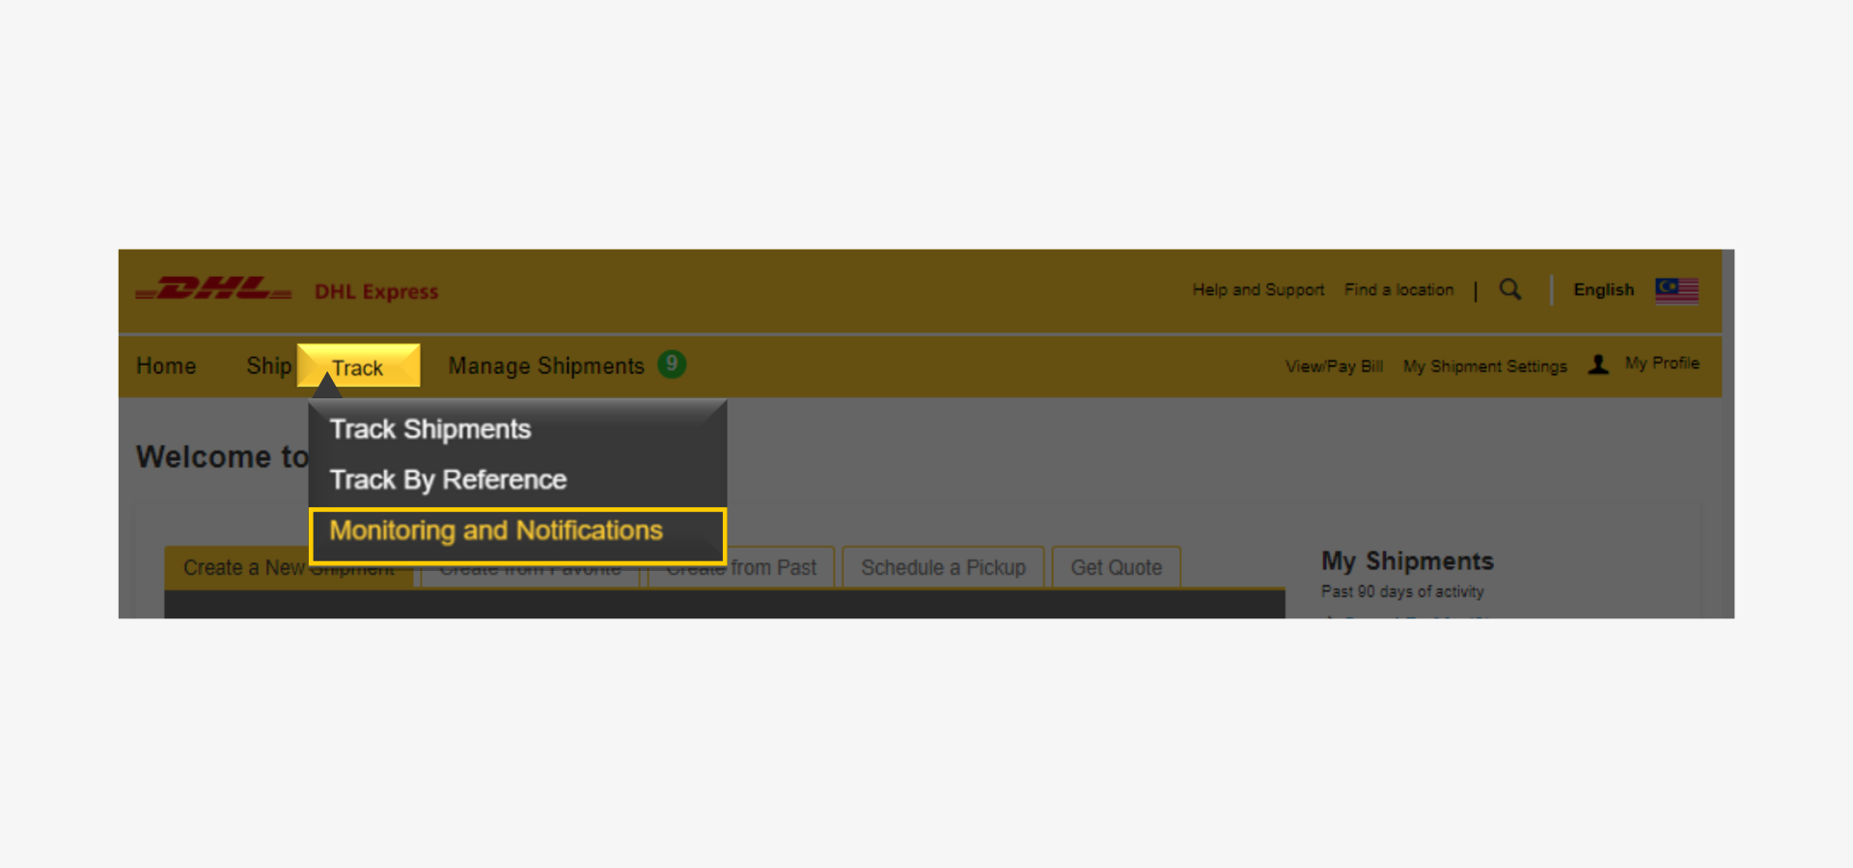Click Past 90 days of activity text
1853x868 pixels.
1402,591
